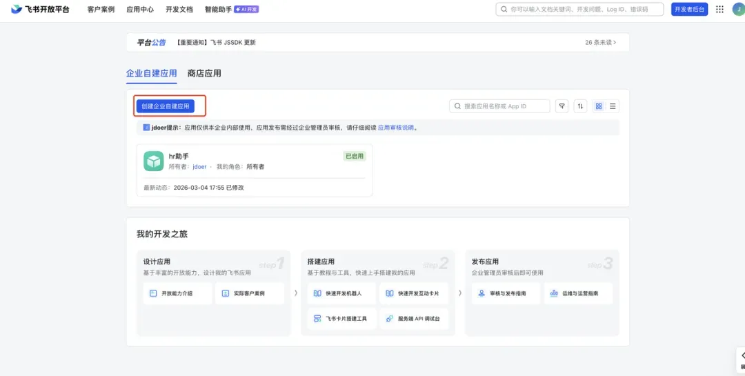Image resolution: width=745 pixels, height=376 pixels.
Task: Open the 智能助手 AI 开发 menu
Action: (x=231, y=10)
